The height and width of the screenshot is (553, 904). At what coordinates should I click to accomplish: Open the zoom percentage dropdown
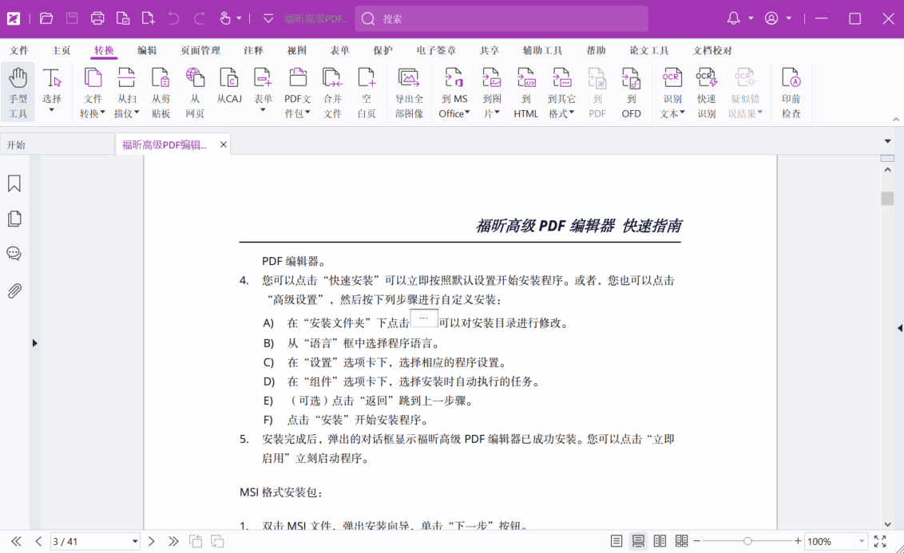(861, 541)
